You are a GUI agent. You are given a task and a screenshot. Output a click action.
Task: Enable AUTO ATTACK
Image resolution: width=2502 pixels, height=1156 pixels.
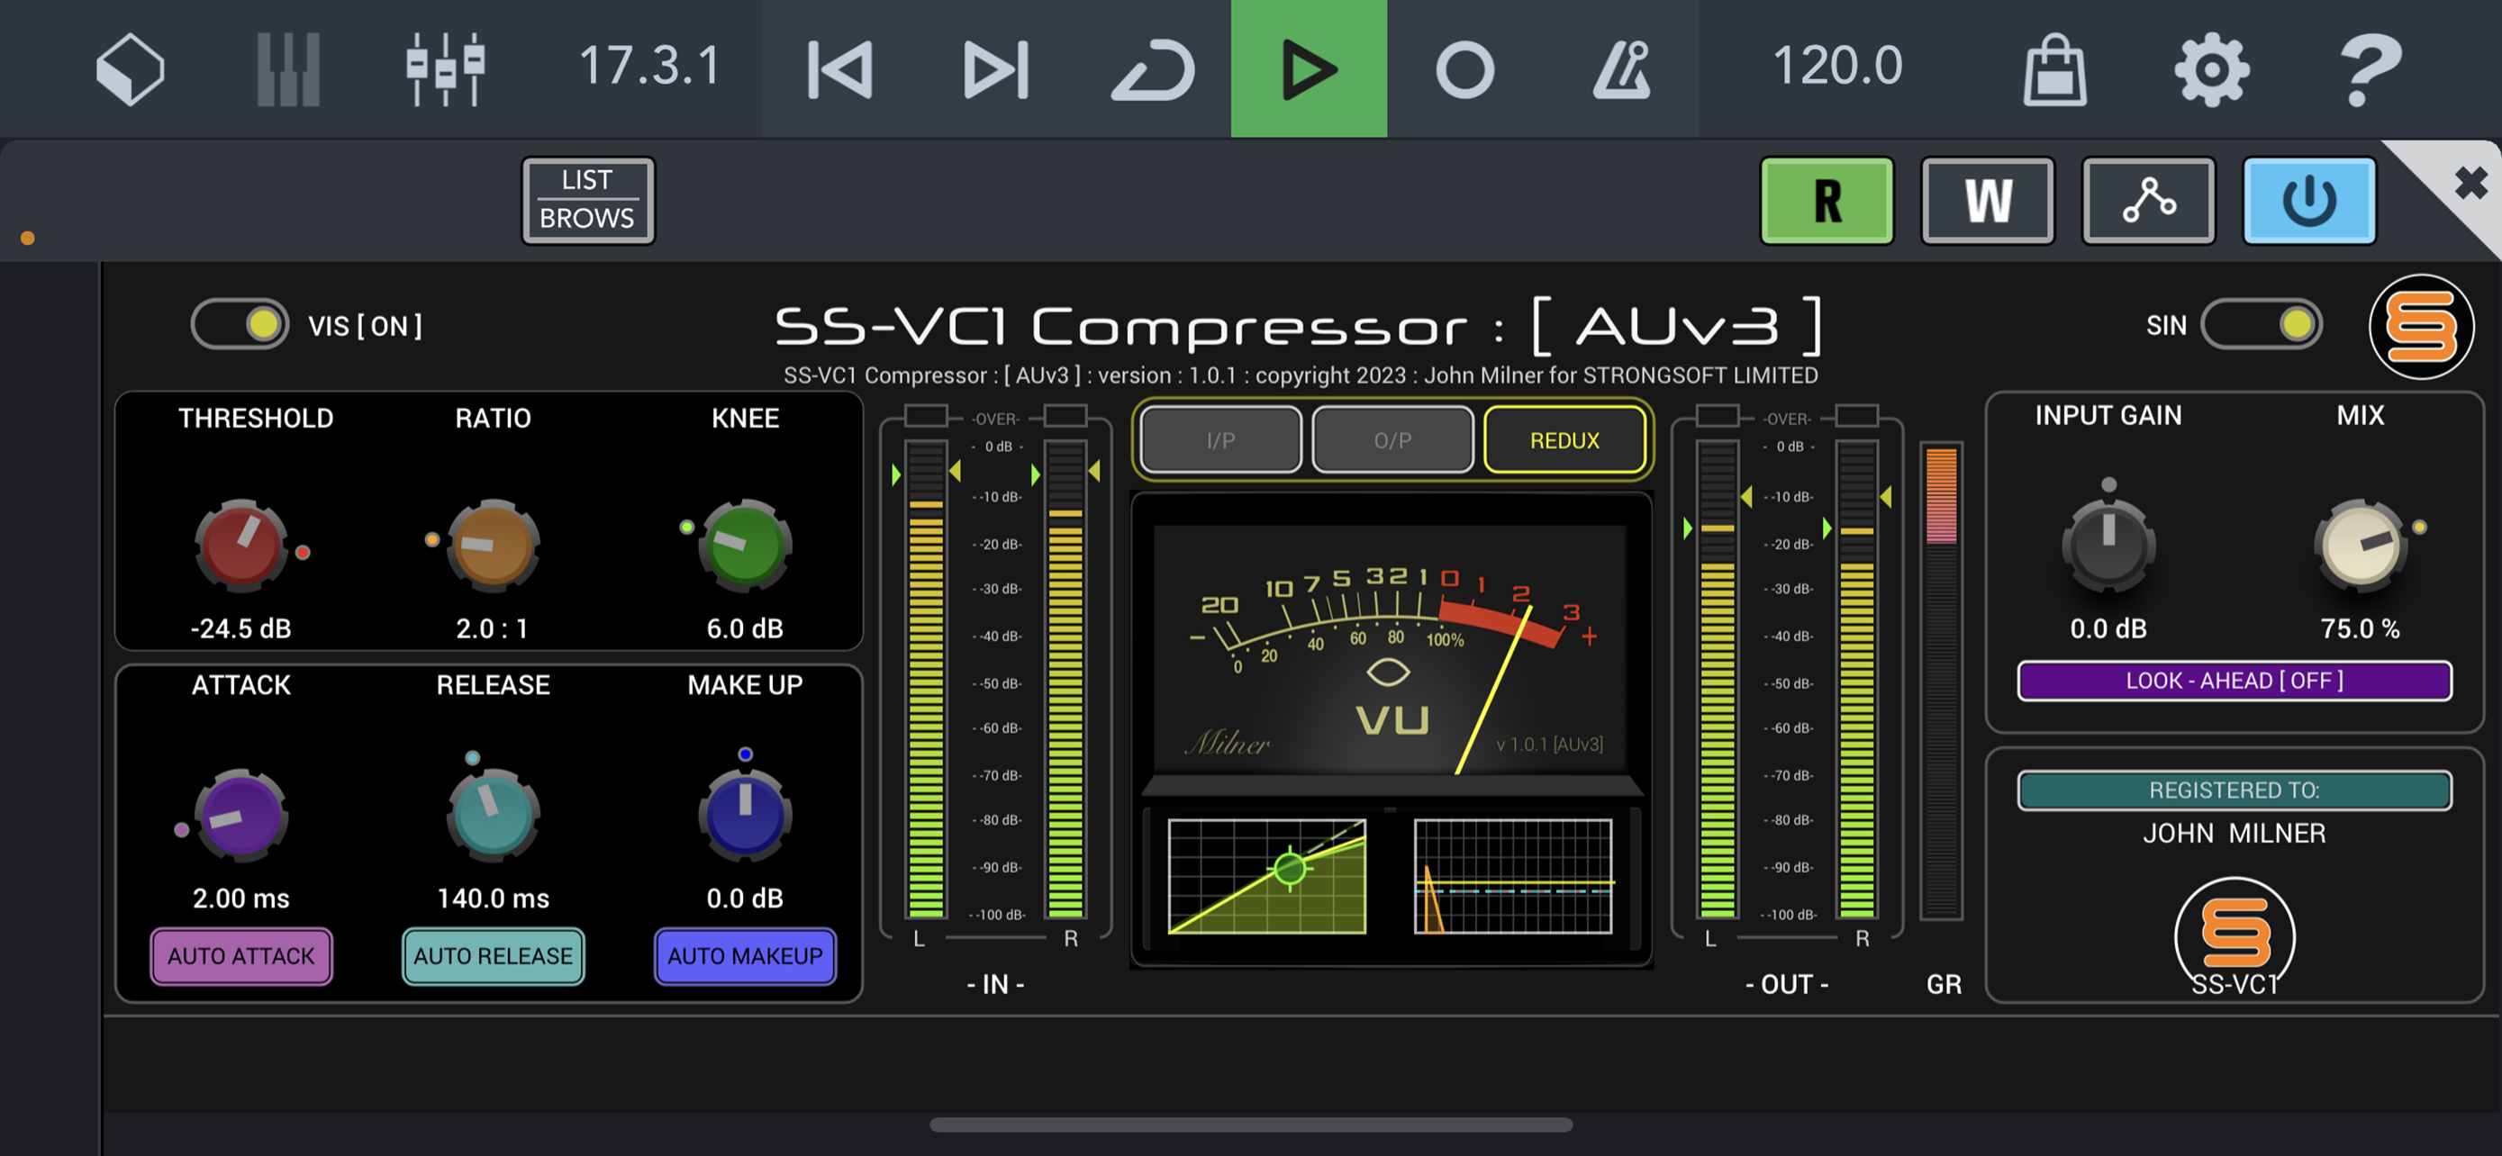[240, 956]
